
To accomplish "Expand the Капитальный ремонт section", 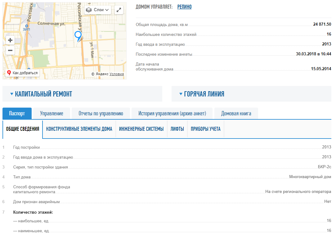I will pos(43,94).
